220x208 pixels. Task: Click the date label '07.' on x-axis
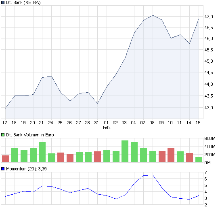[x=143, y=123]
